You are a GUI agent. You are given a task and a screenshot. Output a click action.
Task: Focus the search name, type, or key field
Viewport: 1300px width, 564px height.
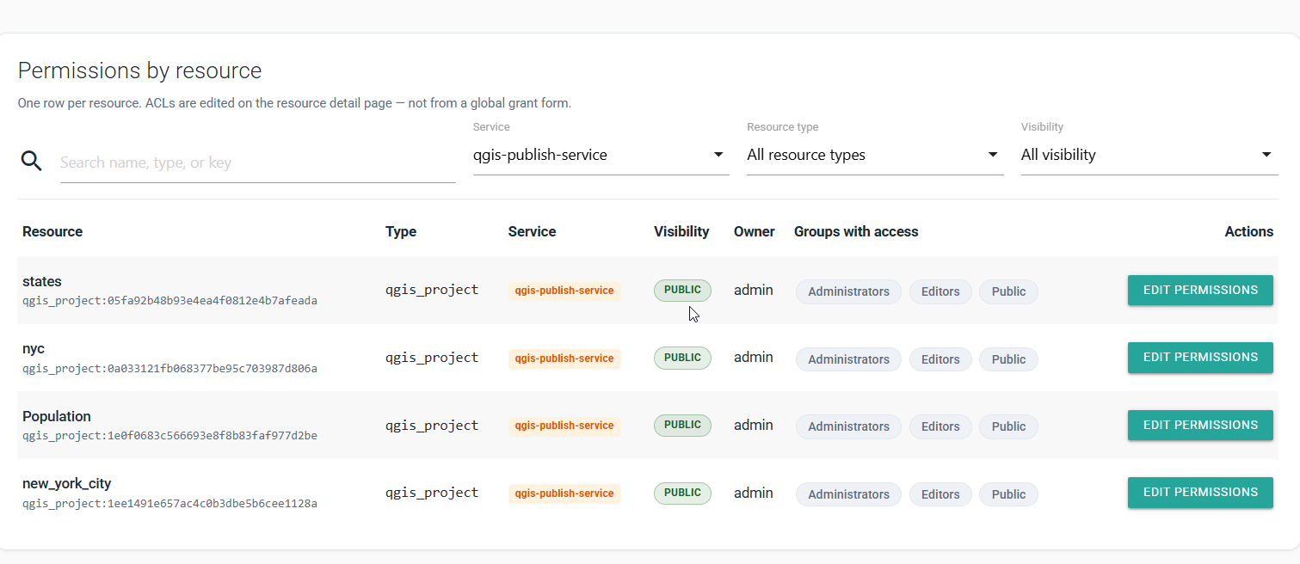click(x=257, y=162)
